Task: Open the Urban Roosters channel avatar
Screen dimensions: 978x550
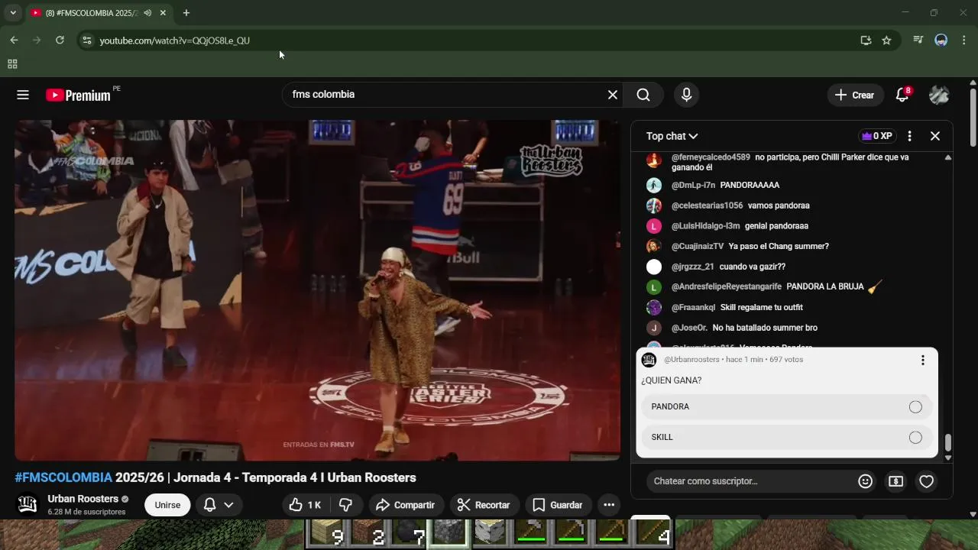Action: (x=28, y=505)
